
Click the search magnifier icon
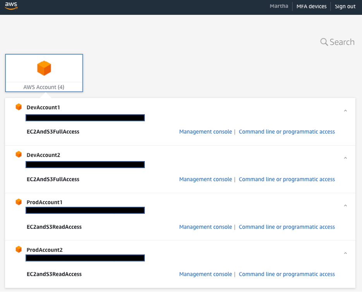tap(324, 42)
